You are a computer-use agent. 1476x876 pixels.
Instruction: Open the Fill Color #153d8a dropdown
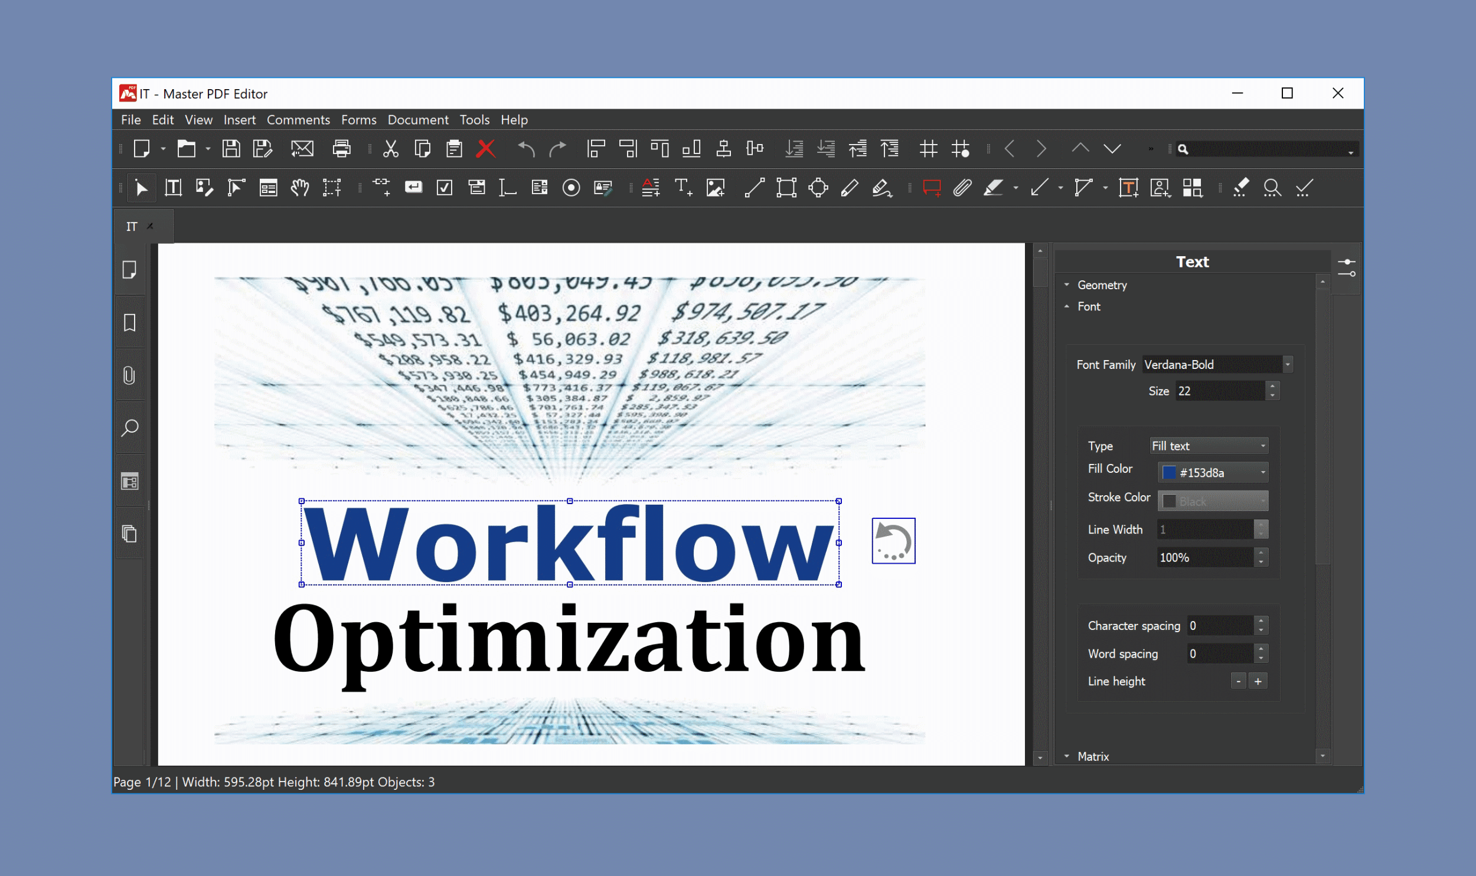coord(1213,473)
